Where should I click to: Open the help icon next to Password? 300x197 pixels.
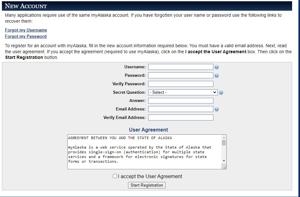[217, 76]
